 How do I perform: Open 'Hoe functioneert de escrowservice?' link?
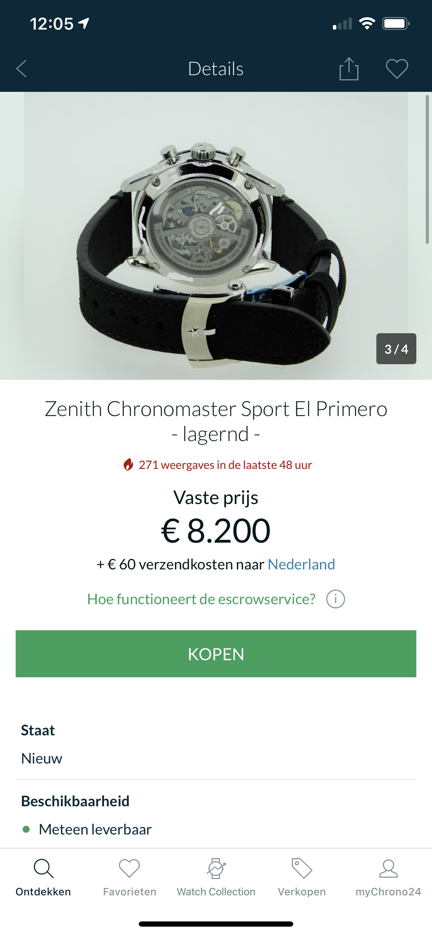pyautogui.click(x=201, y=599)
